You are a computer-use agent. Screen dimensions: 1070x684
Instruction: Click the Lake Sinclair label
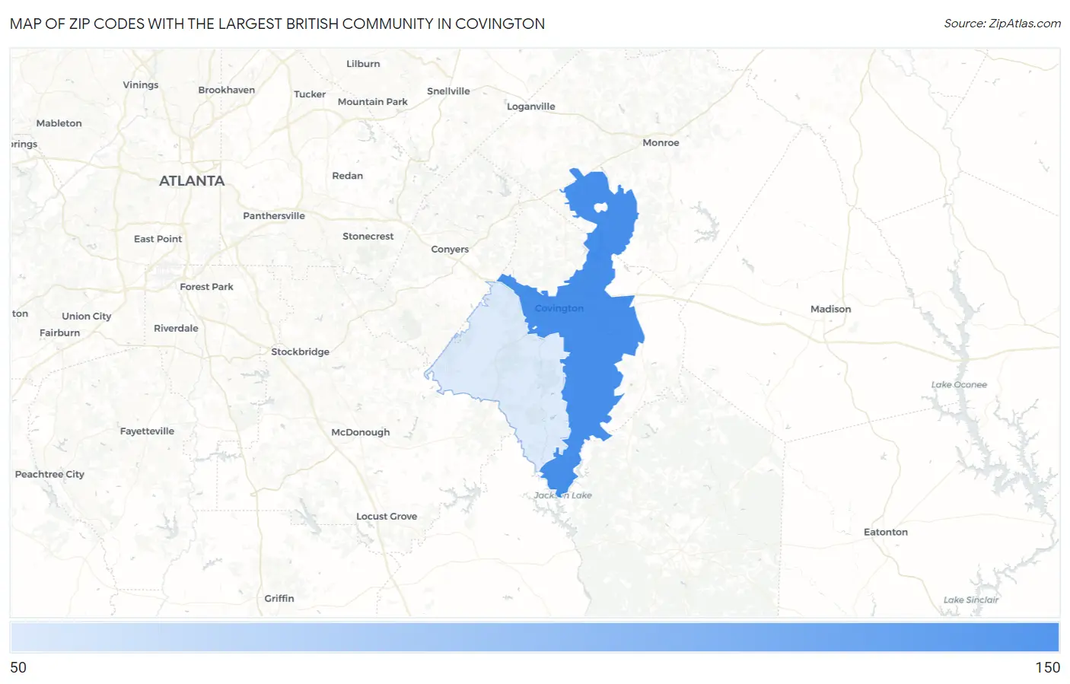[971, 600]
